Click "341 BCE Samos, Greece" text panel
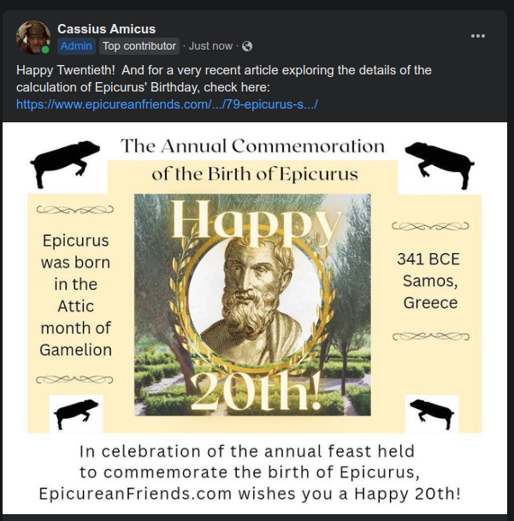Viewport: 514px width, 521px height. (431, 281)
